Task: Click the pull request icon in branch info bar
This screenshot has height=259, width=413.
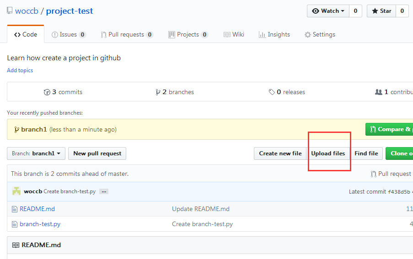Action: [374, 174]
